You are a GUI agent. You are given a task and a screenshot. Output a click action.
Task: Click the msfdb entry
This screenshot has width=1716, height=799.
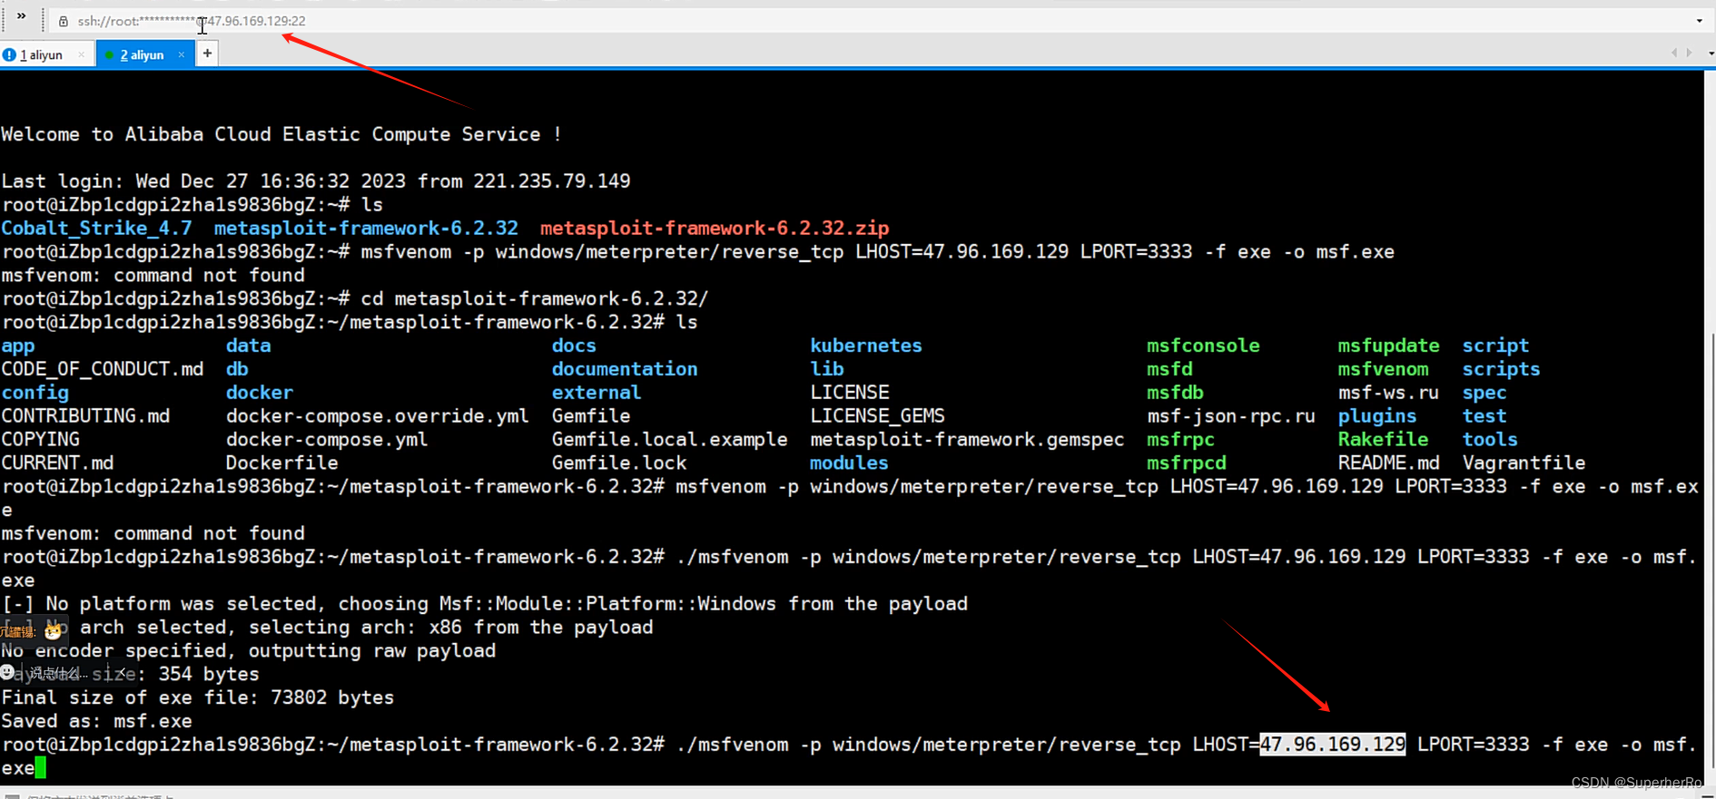pos(1175,393)
